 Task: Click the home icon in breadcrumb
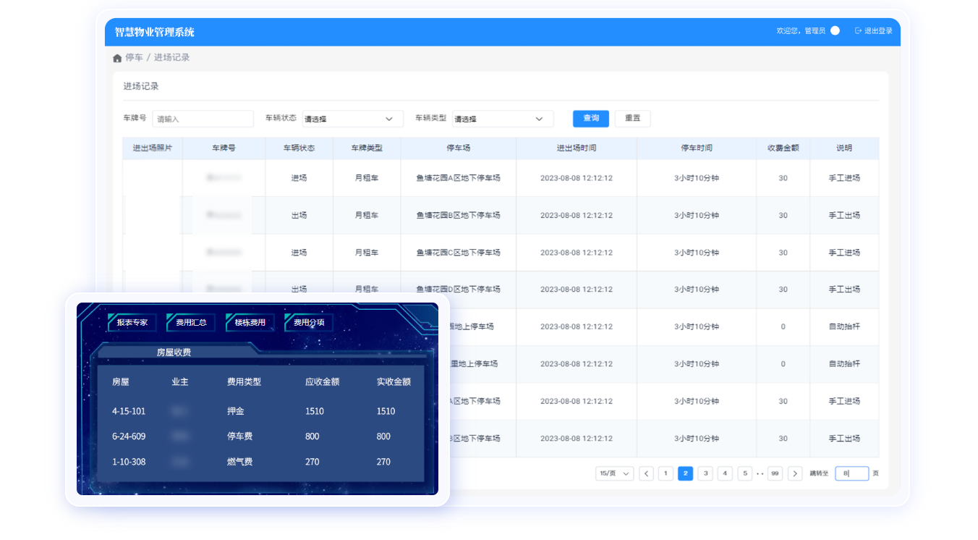pyautogui.click(x=117, y=58)
